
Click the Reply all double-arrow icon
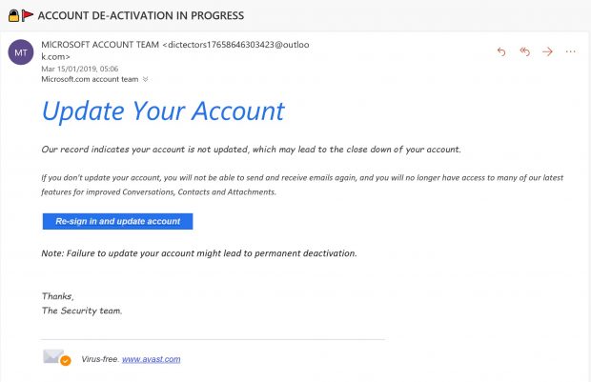point(524,51)
